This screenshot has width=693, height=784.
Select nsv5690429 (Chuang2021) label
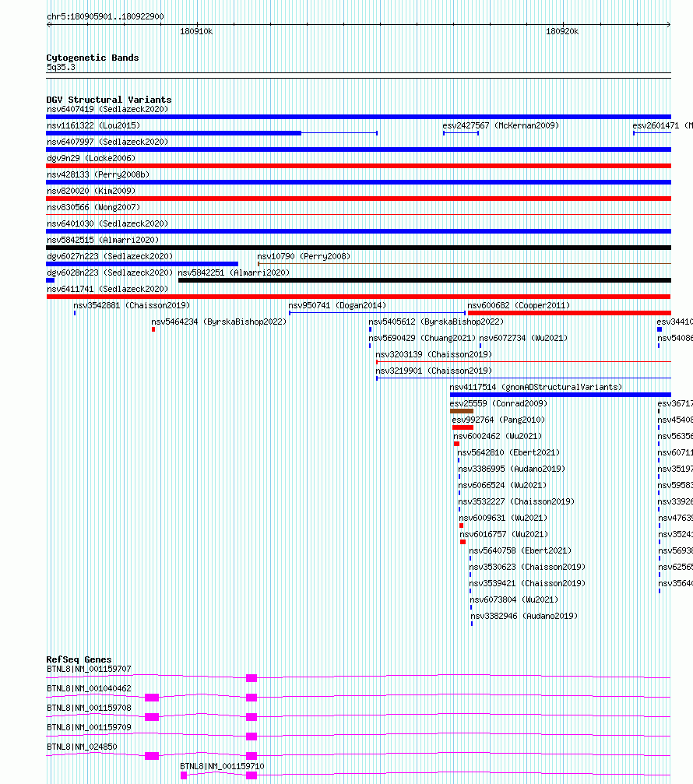[x=422, y=338]
